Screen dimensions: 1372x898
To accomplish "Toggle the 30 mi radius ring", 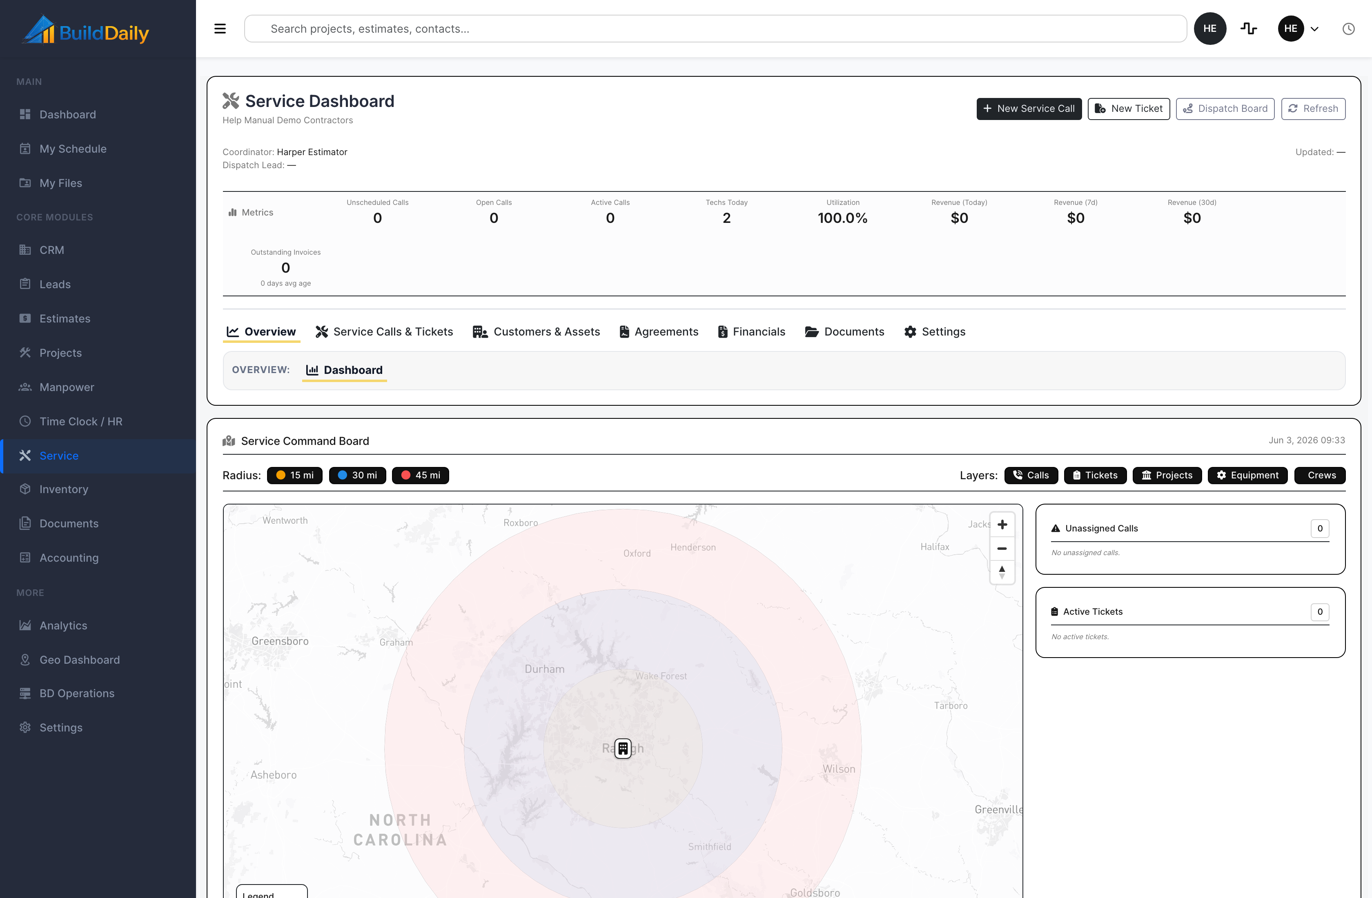I will pyautogui.click(x=357, y=475).
